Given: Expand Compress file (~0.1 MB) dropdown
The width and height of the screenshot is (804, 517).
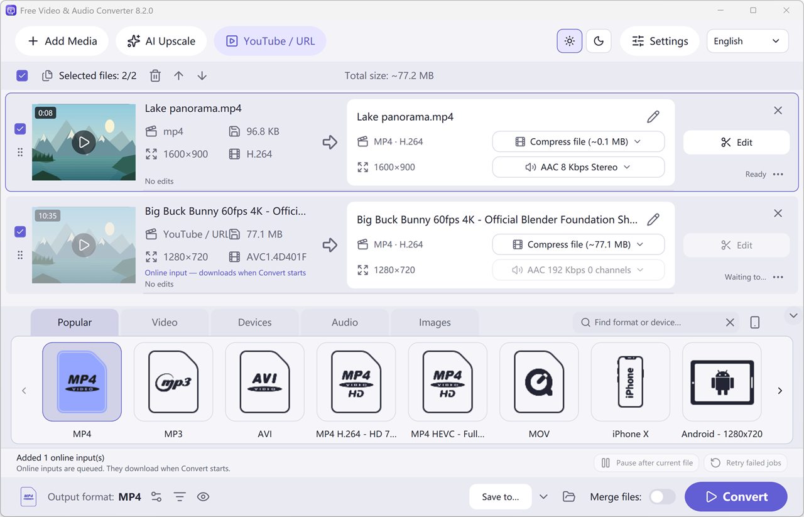Looking at the screenshot, I should [578, 142].
